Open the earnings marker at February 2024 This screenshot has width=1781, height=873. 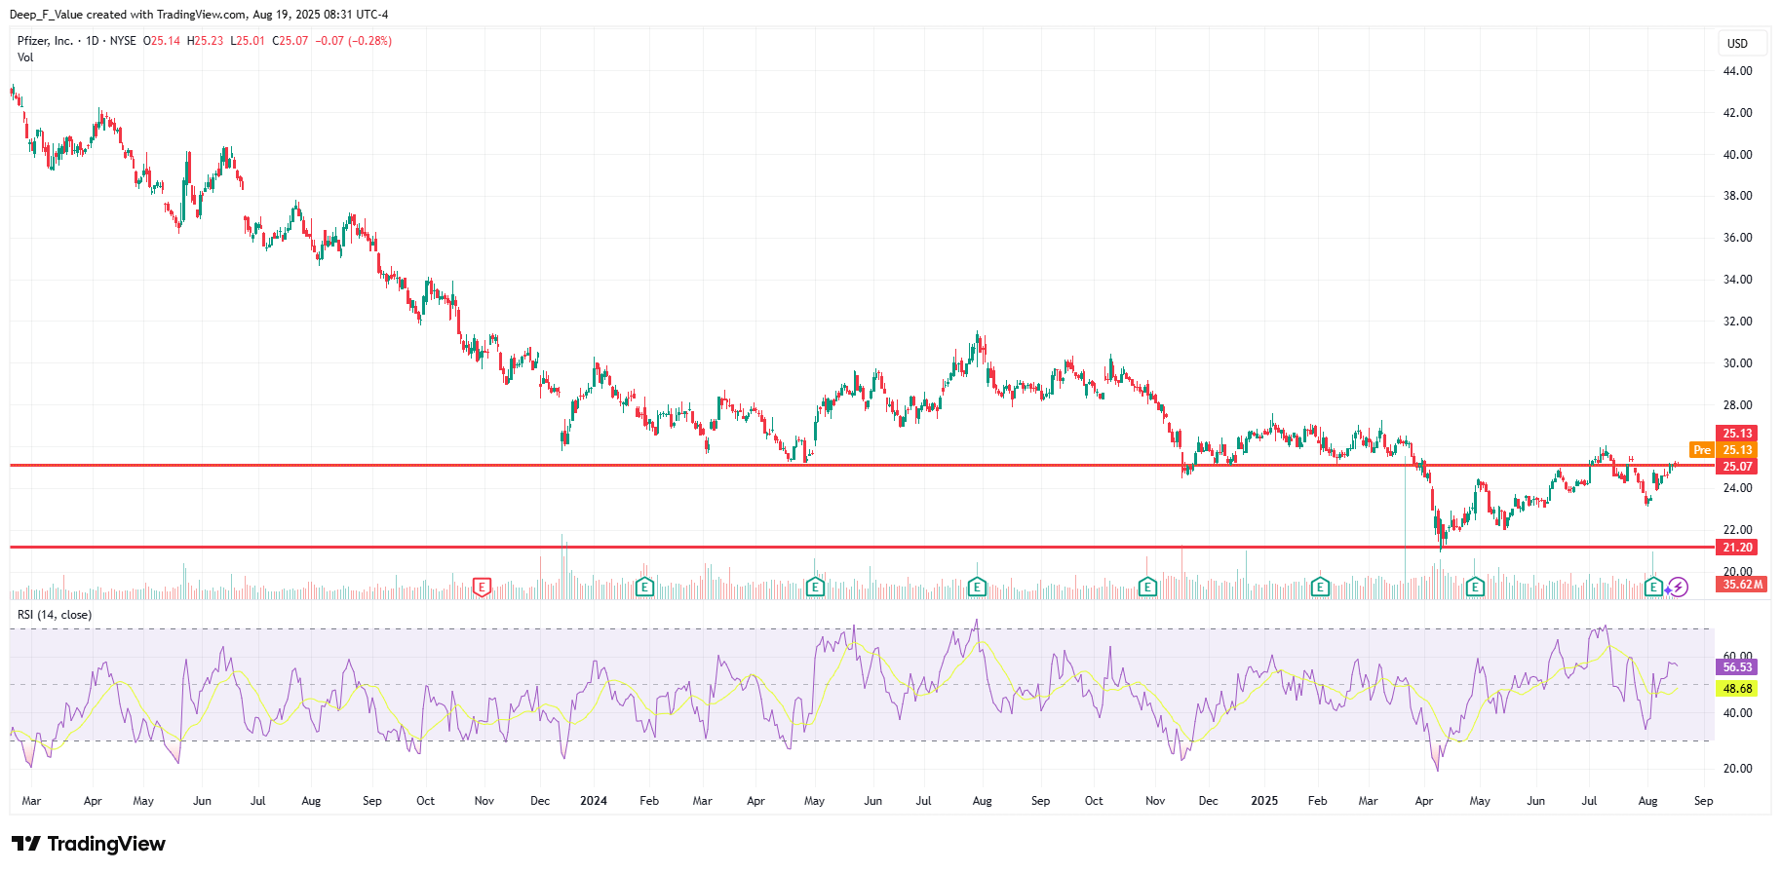click(x=644, y=587)
